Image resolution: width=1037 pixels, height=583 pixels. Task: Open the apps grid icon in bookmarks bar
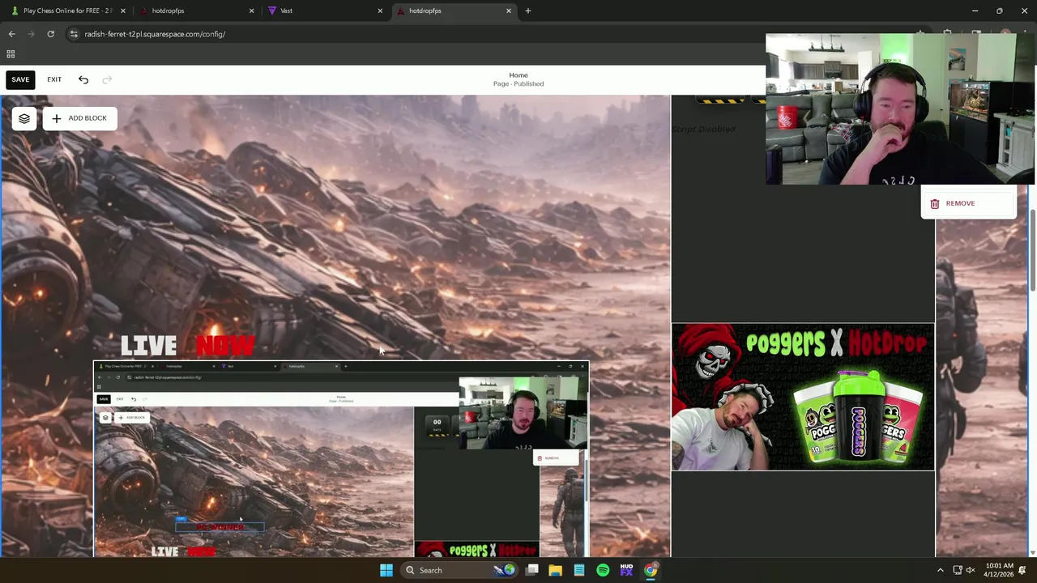[x=11, y=54]
